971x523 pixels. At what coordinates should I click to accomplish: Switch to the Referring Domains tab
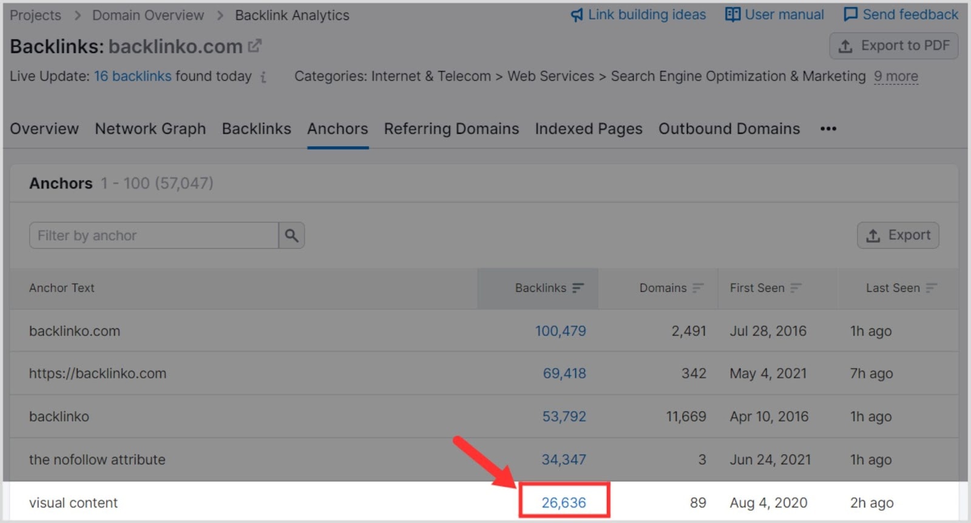click(451, 129)
